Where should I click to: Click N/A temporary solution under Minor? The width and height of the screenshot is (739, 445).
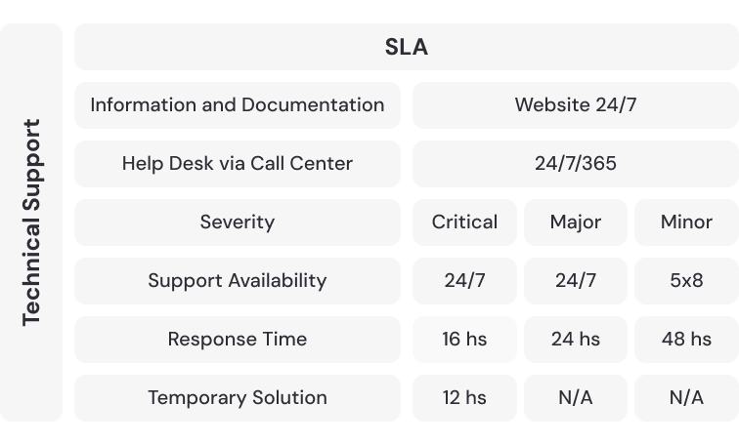[x=686, y=397]
